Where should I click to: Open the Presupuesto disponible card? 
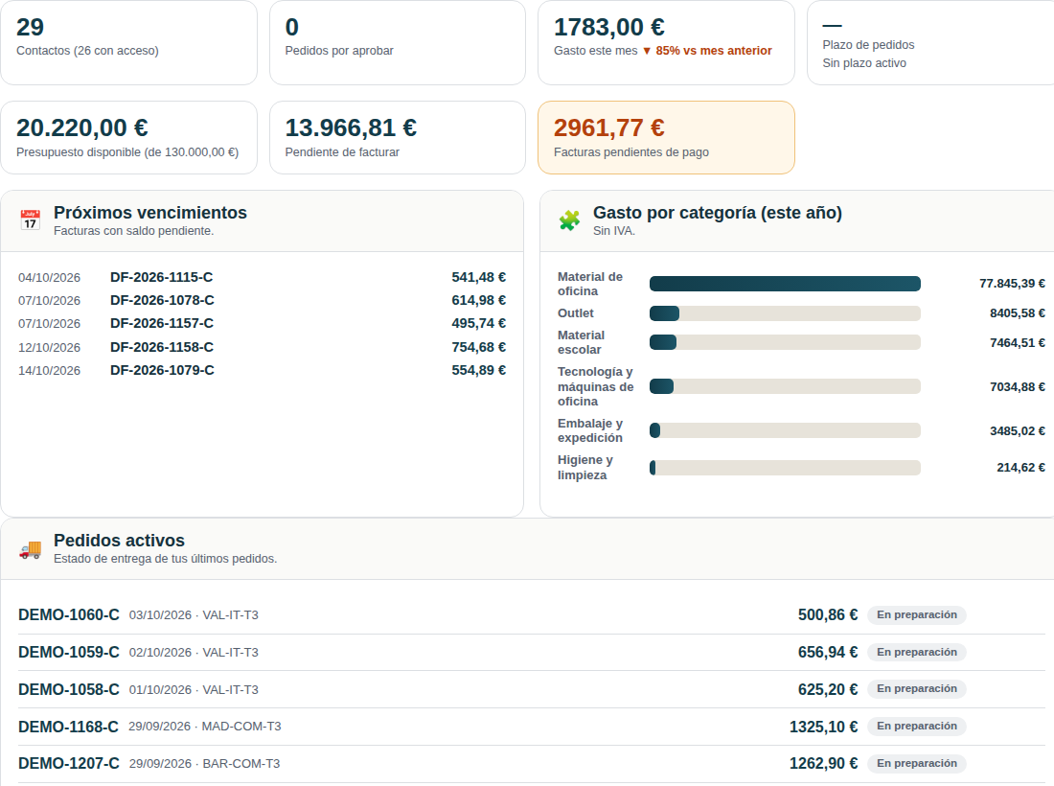pos(128,138)
